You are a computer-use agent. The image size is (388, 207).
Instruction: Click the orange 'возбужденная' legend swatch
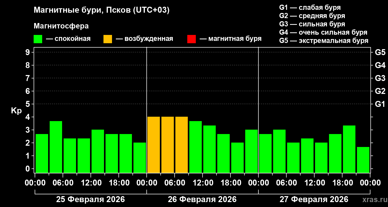click(x=108, y=39)
